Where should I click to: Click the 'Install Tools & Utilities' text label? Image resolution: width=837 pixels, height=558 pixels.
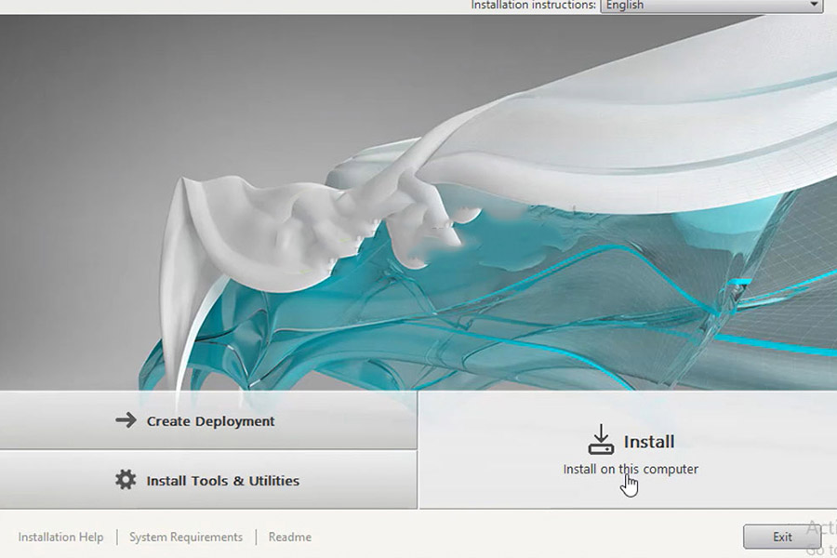[x=223, y=481]
